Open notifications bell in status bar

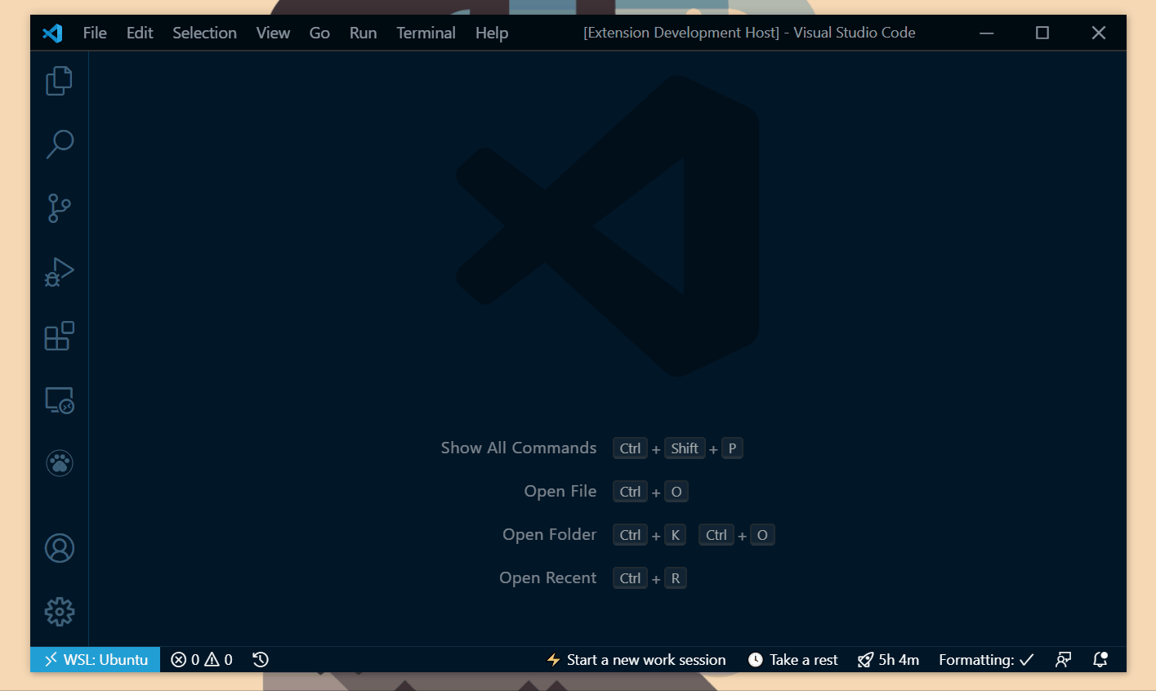(x=1100, y=659)
